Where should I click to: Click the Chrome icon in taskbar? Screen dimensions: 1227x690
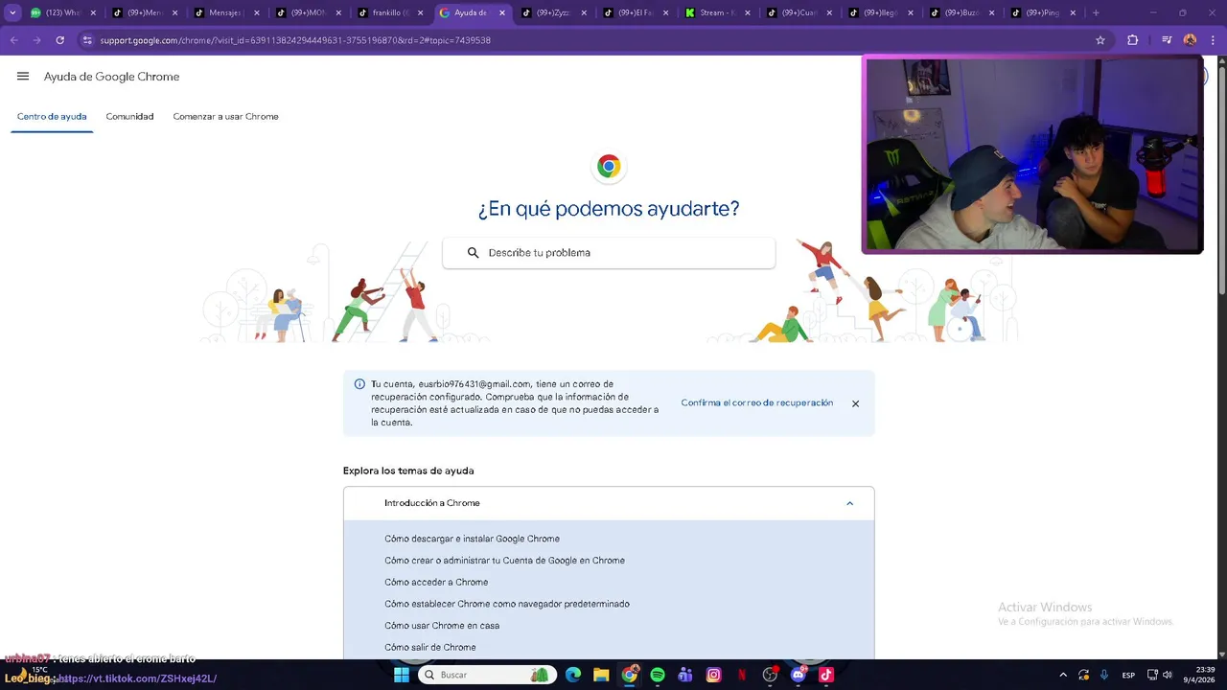click(630, 675)
